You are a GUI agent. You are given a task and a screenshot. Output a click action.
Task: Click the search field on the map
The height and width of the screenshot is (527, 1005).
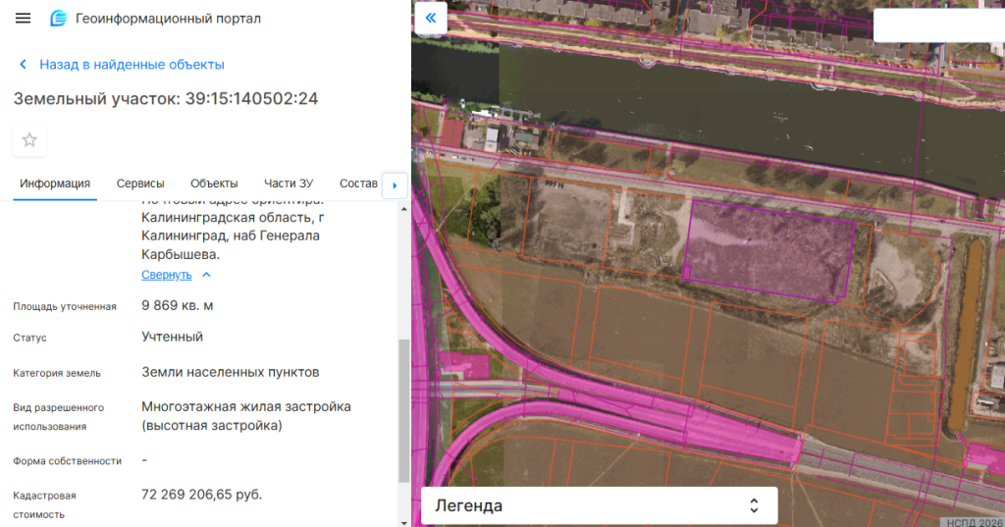(x=938, y=26)
